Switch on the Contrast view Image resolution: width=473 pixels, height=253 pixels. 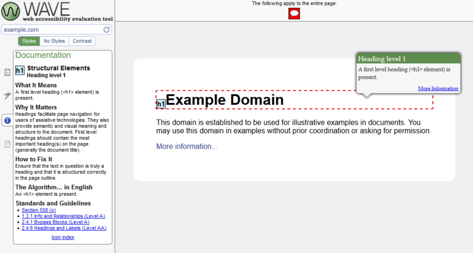[x=82, y=41]
